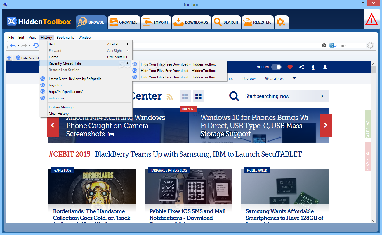The height and width of the screenshot is (235, 382).
Task: Open the Google search engine dropdown
Action: pyautogui.click(x=332, y=46)
